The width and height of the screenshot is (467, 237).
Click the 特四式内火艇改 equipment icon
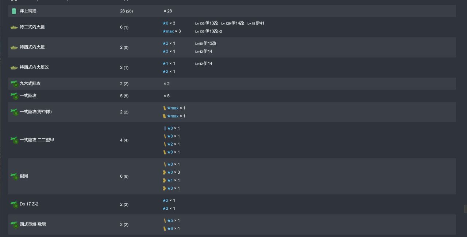click(14, 67)
